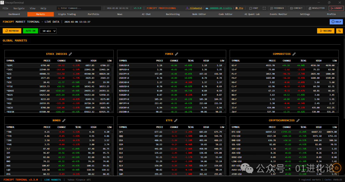Click the Cryptocurrencies edit pencil icon
345x182 pixels.
[298, 120]
